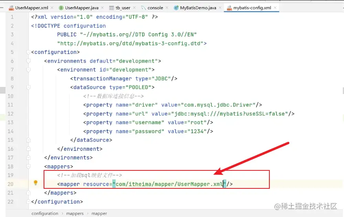344x217 pixels.
Task: Click the closing </dataSource> tag
Action: [x=91, y=140]
